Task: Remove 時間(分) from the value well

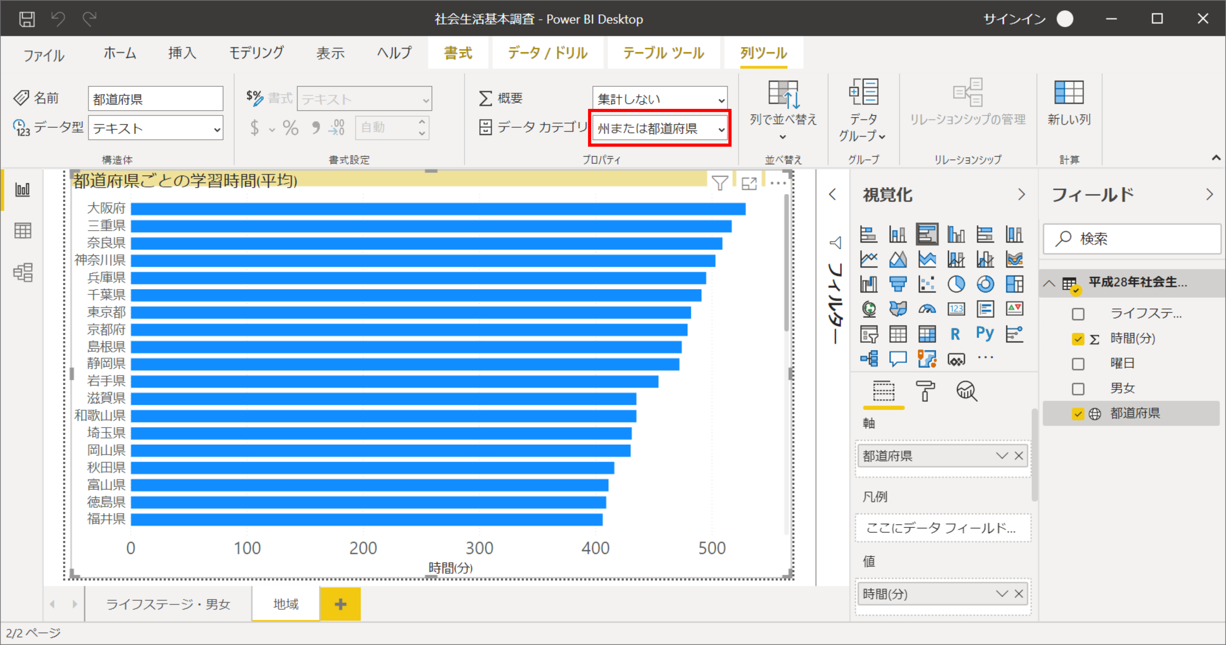Action: pos(1018,594)
